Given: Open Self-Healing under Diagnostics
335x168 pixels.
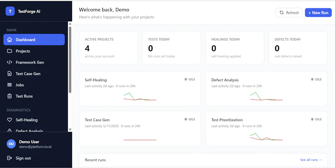Looking at the screenshot, I should (34, 120).
